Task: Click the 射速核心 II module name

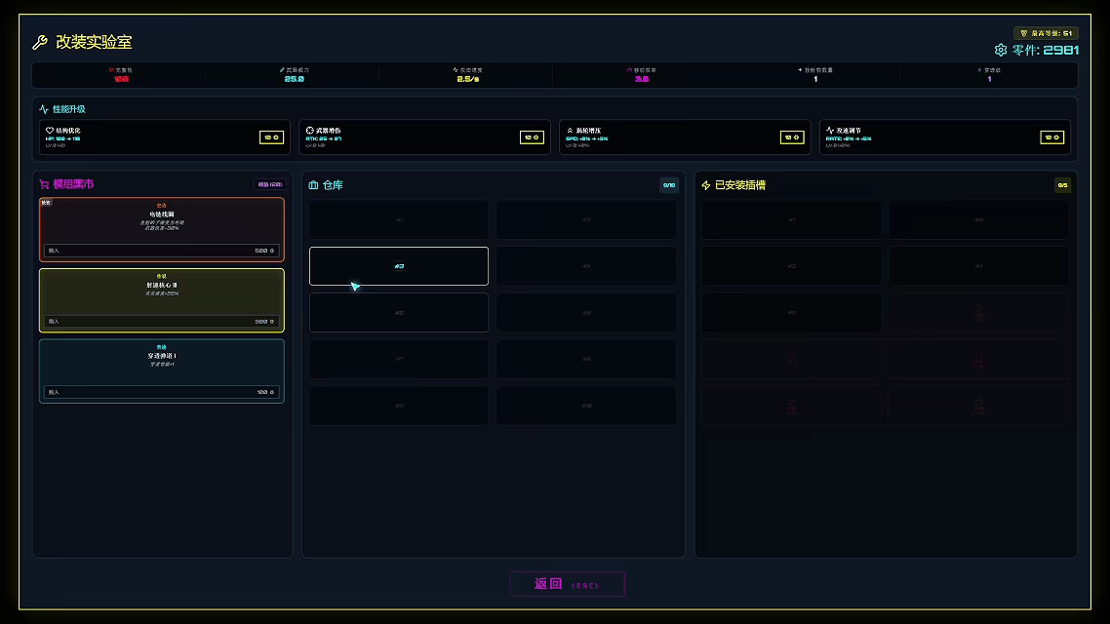Action: point(161,285)
